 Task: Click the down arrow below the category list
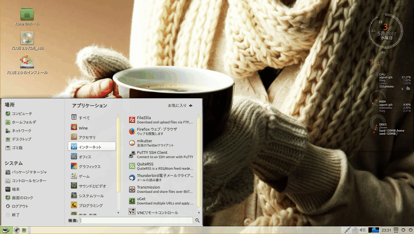[118, 213]
